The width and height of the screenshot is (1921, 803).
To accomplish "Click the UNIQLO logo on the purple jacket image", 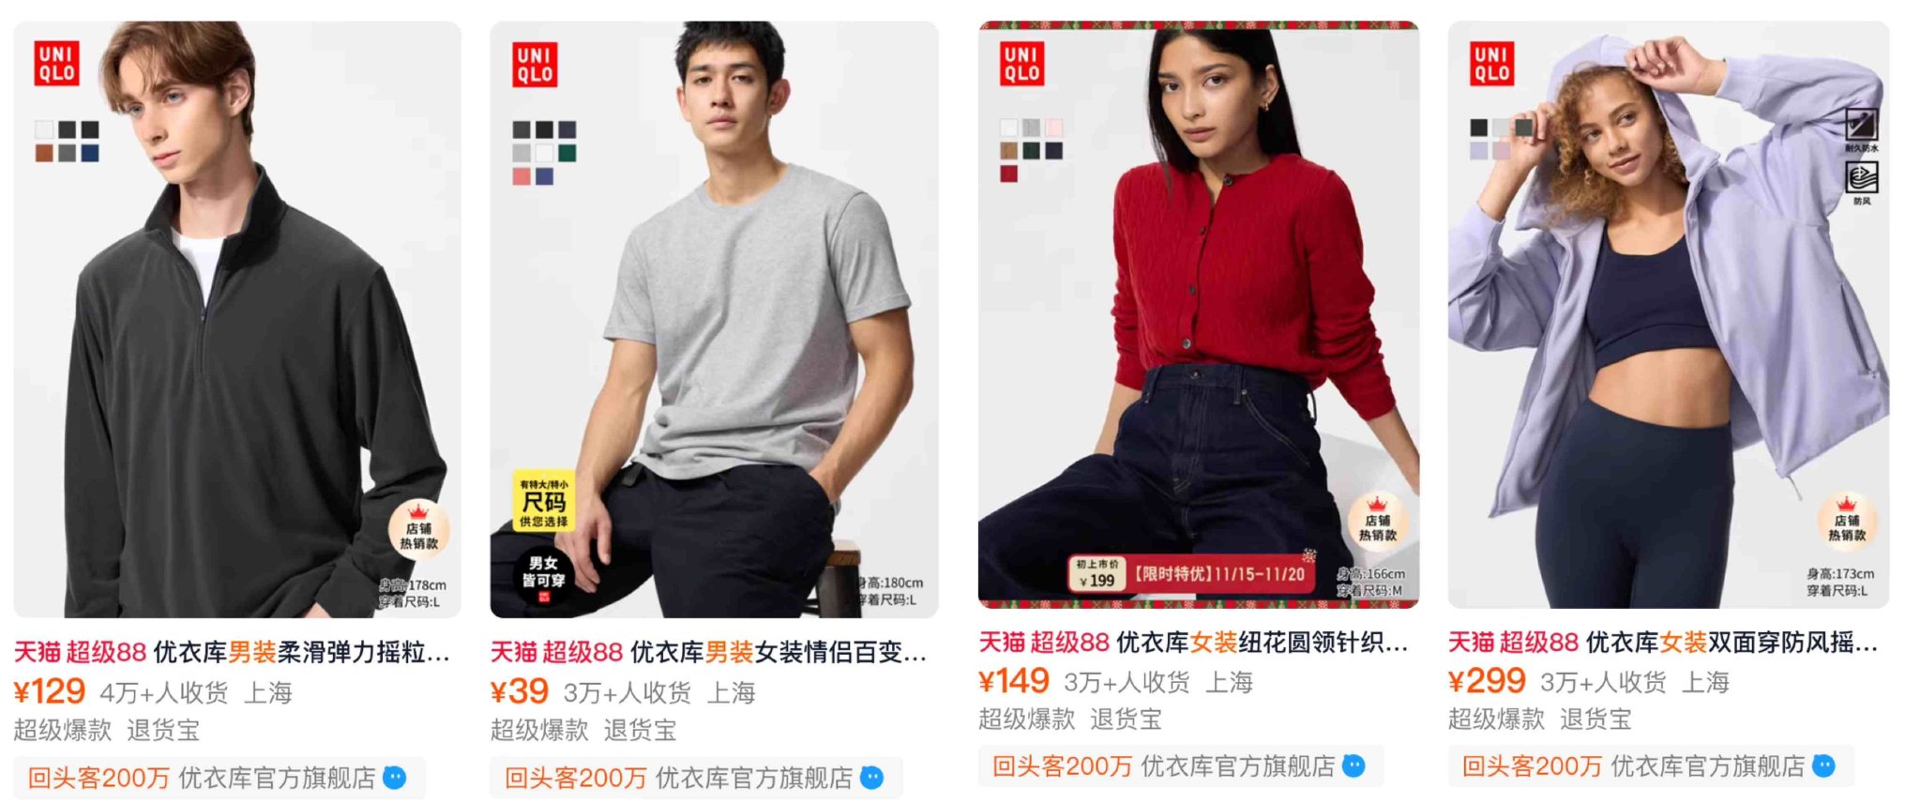I will point(1491,63).
